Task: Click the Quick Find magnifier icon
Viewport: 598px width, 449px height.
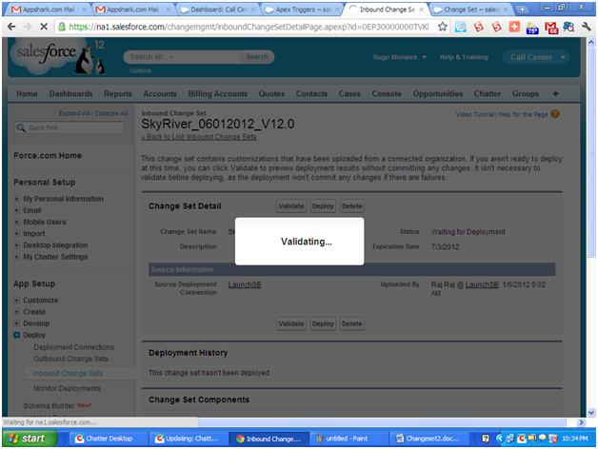Action: [21, 128]
